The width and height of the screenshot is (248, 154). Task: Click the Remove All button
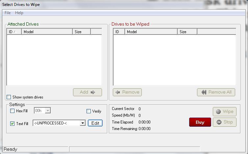click(216, 92)
